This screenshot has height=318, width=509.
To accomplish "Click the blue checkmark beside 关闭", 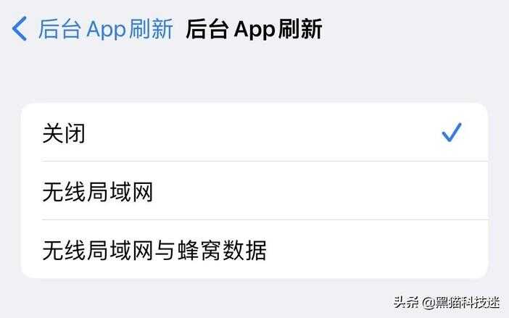I will pyautogui.click(x=452, y=132).
